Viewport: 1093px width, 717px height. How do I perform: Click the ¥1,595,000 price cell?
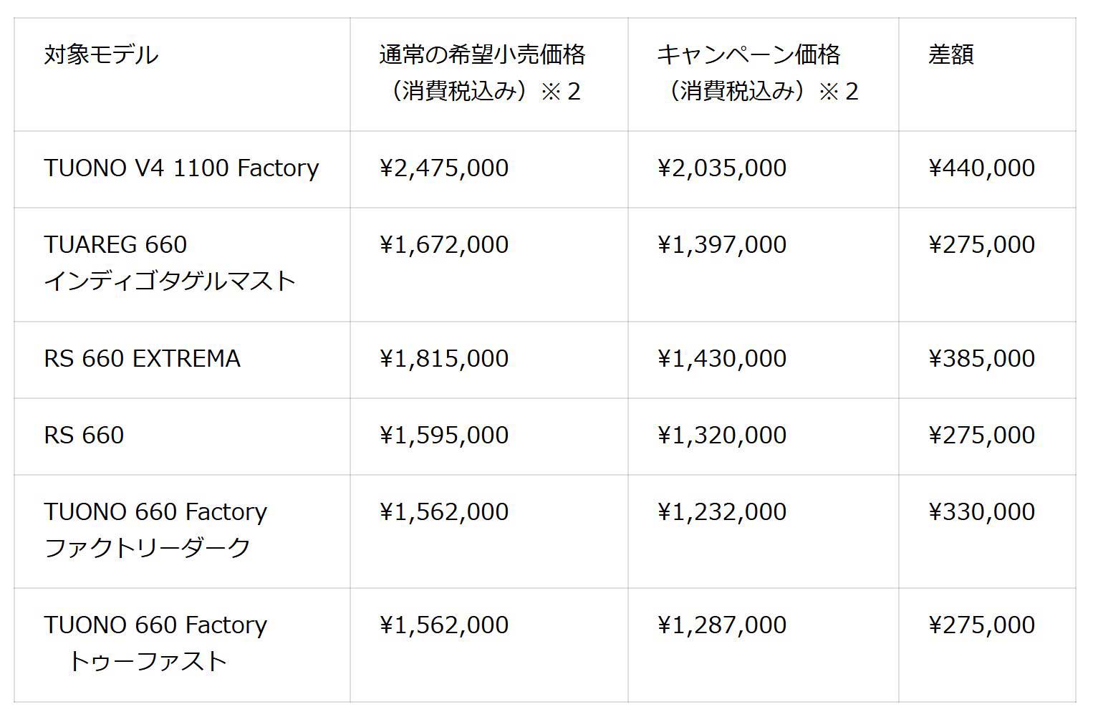(x=444, y=436)
